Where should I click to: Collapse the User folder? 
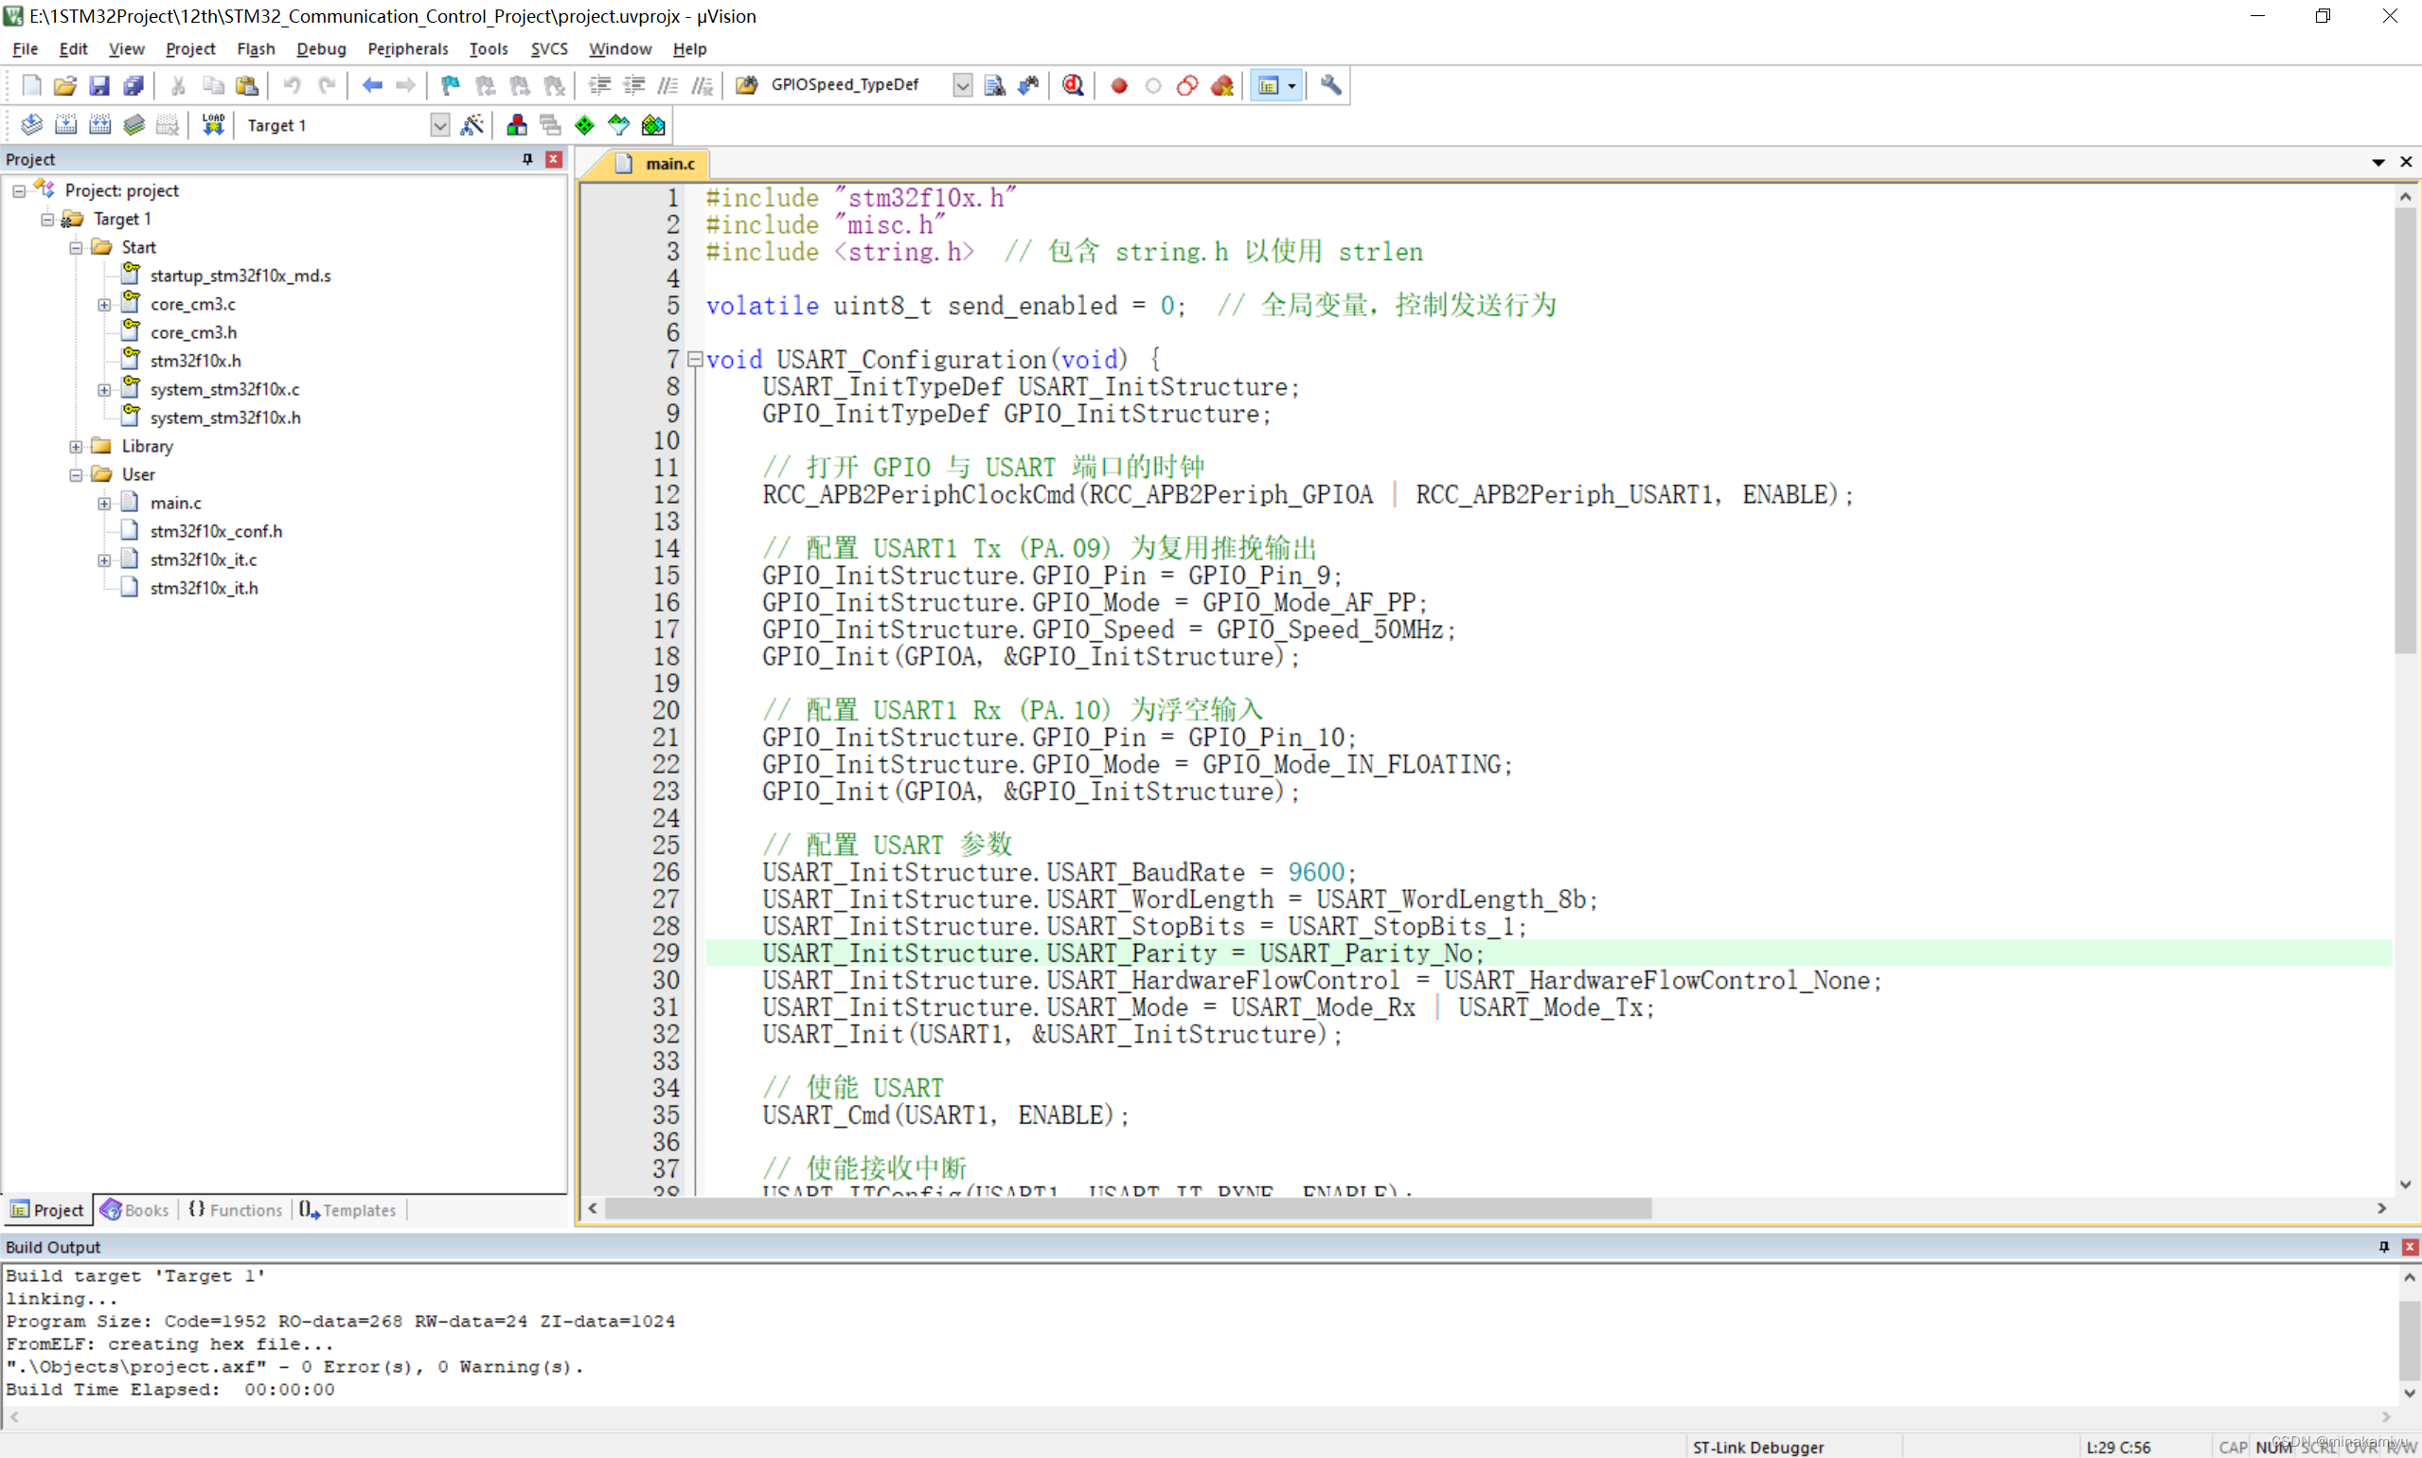pyautogui.click(x=76, y=474)
